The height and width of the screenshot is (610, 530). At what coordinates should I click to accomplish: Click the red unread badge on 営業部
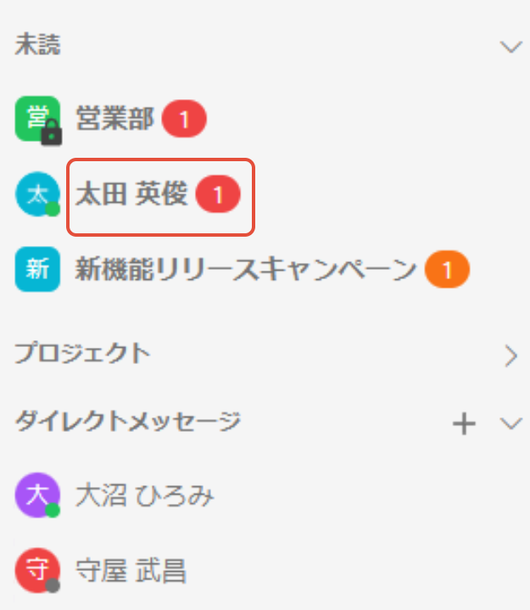(184, 119)
